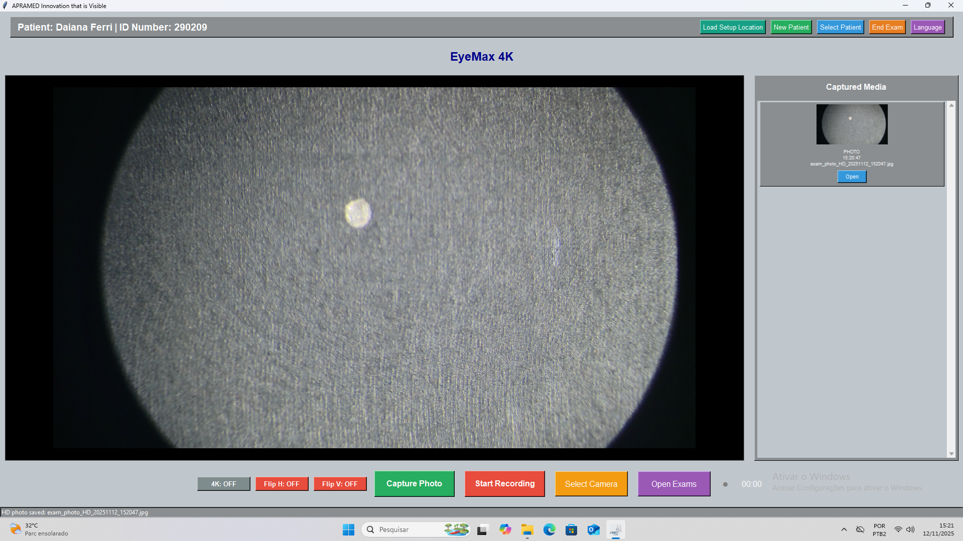
Task: Toggle the 4K: OFF mode button
Action: (x=223, y=484)
